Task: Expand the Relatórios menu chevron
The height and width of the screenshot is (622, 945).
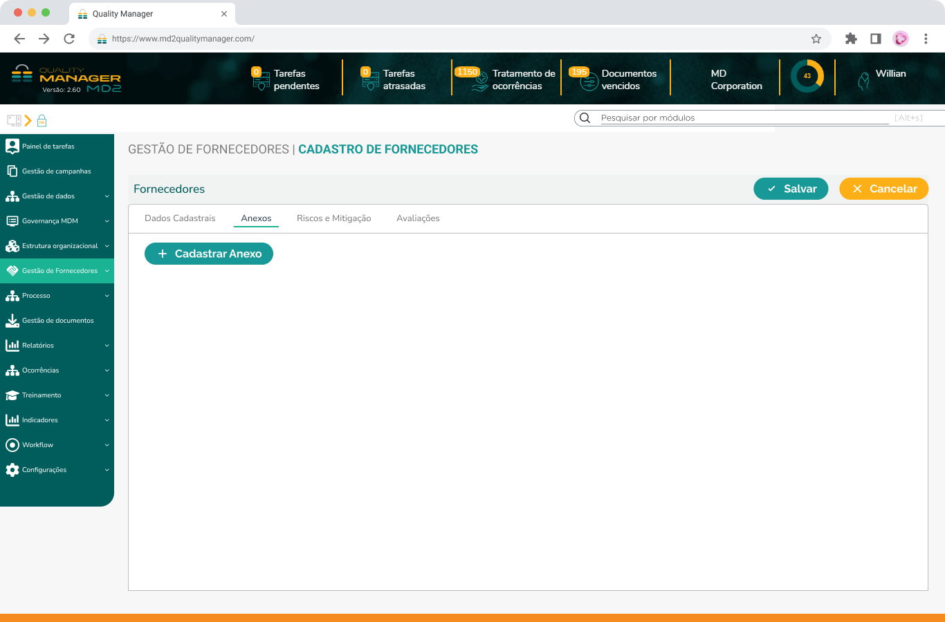Action: point(106,345)
